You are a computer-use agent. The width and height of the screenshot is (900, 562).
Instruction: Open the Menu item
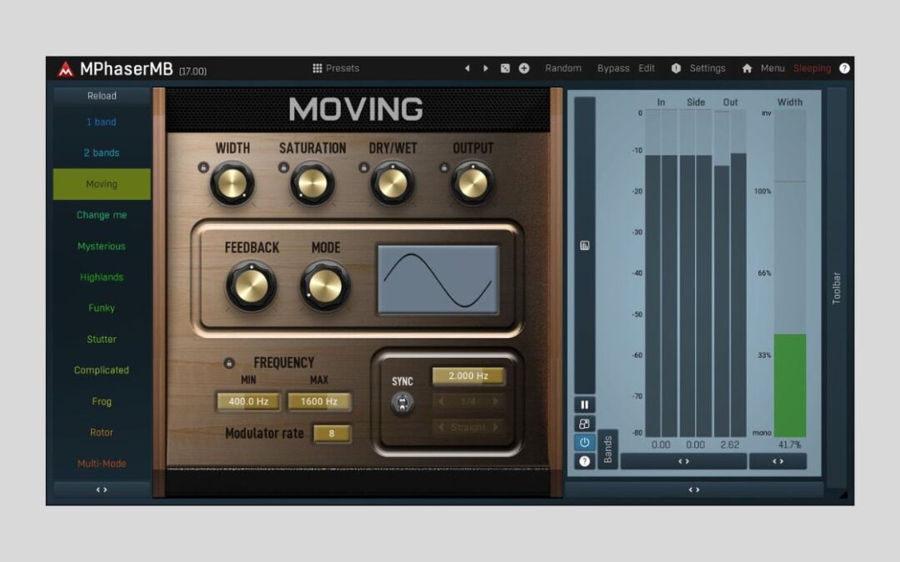(773, 68)
